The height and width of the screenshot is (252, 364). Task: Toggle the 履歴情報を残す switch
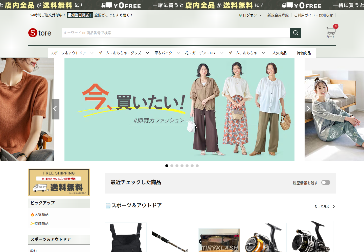coord(326,182)
